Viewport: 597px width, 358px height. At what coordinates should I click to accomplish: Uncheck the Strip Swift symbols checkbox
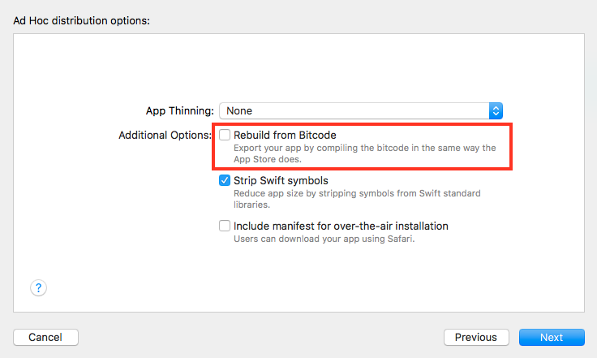click(x=225, y=181)
